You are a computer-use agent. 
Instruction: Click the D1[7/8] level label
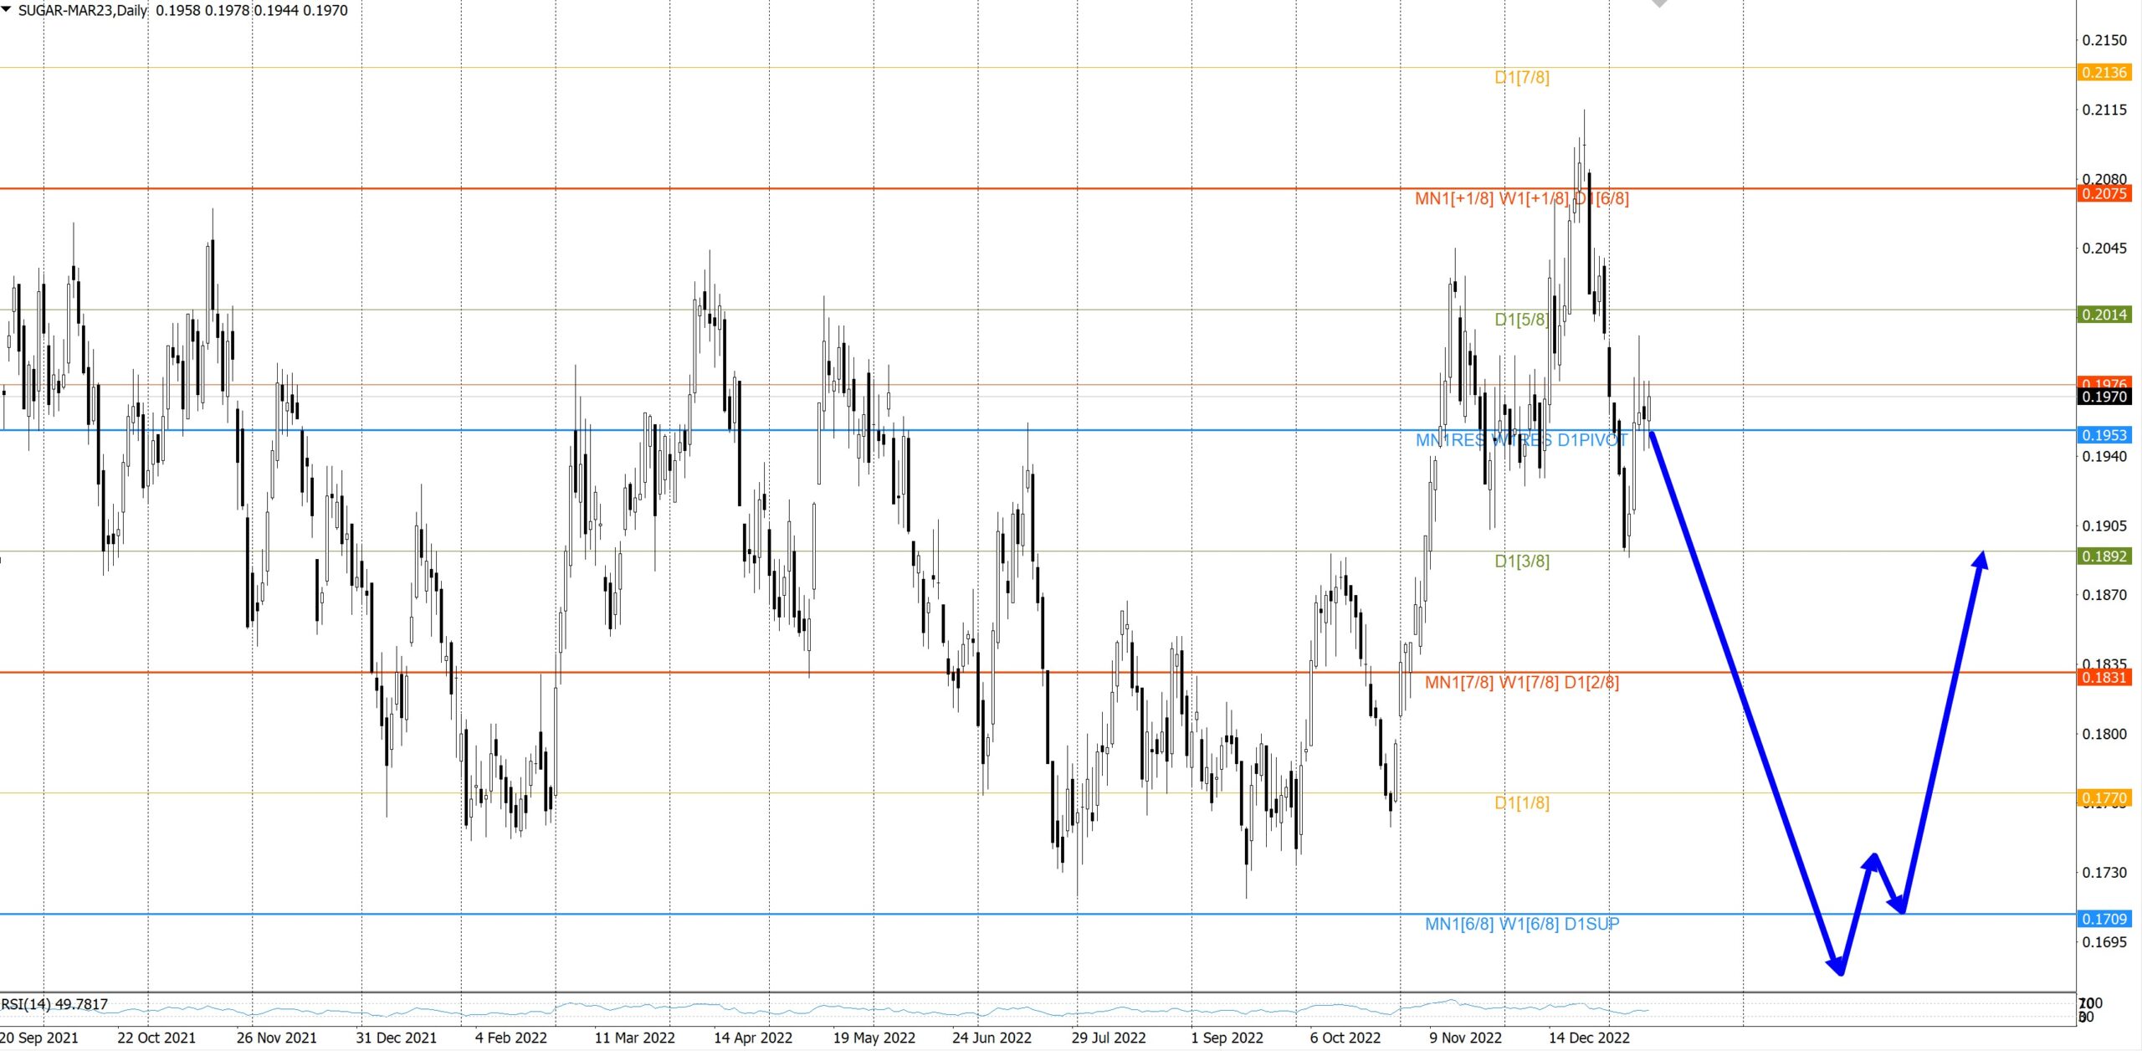[x=1521, y=78]
